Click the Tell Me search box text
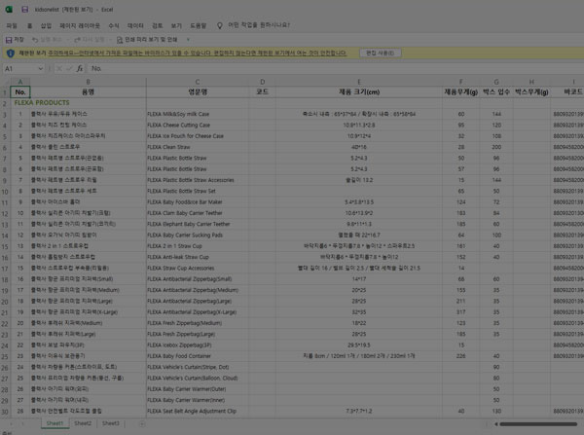This screenshot has width=584, height=435. click(x=259, y=25)
